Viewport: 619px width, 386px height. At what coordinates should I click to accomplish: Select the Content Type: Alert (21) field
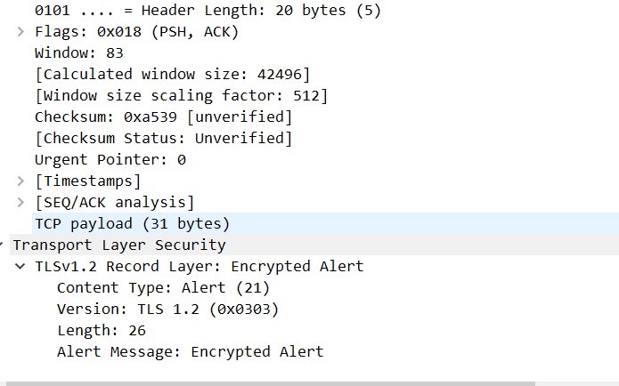[164, 287]
